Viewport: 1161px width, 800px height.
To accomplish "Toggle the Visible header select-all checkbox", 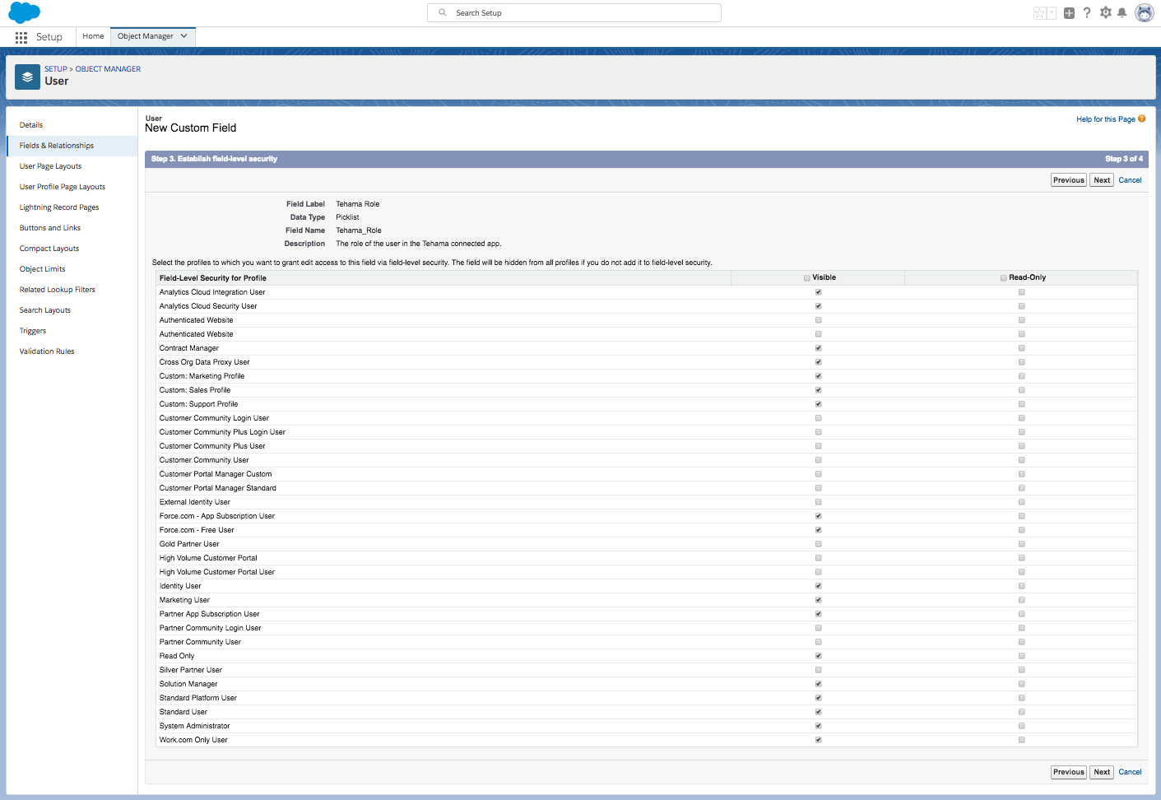I will pyautogui.click(x=807, y=278).
